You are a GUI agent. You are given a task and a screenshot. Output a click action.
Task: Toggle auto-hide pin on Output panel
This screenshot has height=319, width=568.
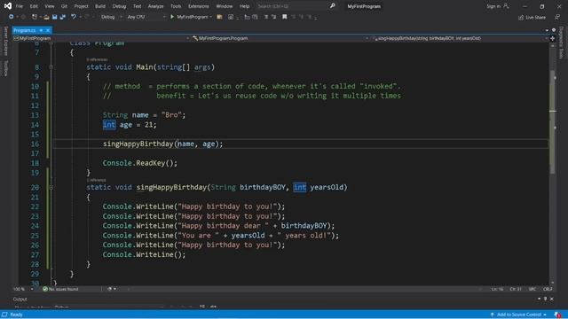click(x=545, y=300)
